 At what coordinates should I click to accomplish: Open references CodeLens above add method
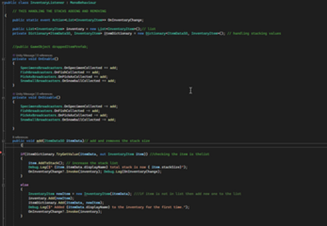(20, 137)
